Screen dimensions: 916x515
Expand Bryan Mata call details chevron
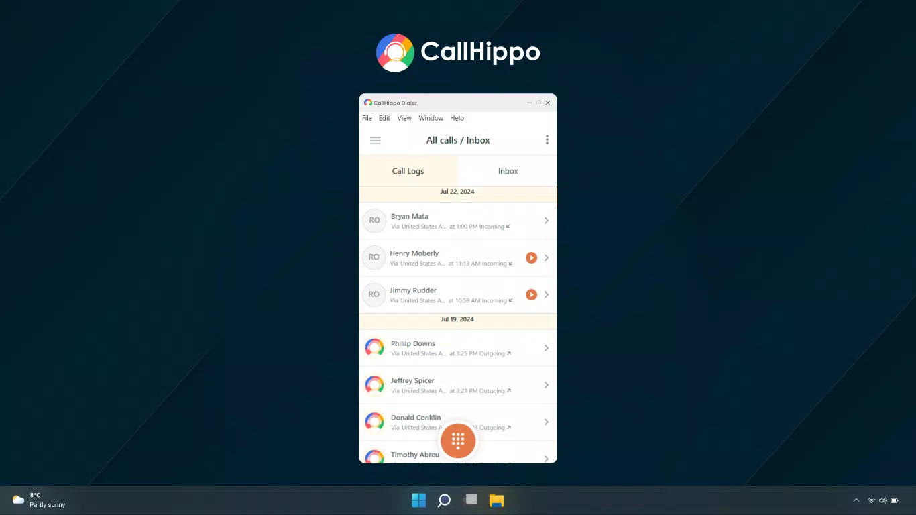pyautogui.click(x=547, y=221)
